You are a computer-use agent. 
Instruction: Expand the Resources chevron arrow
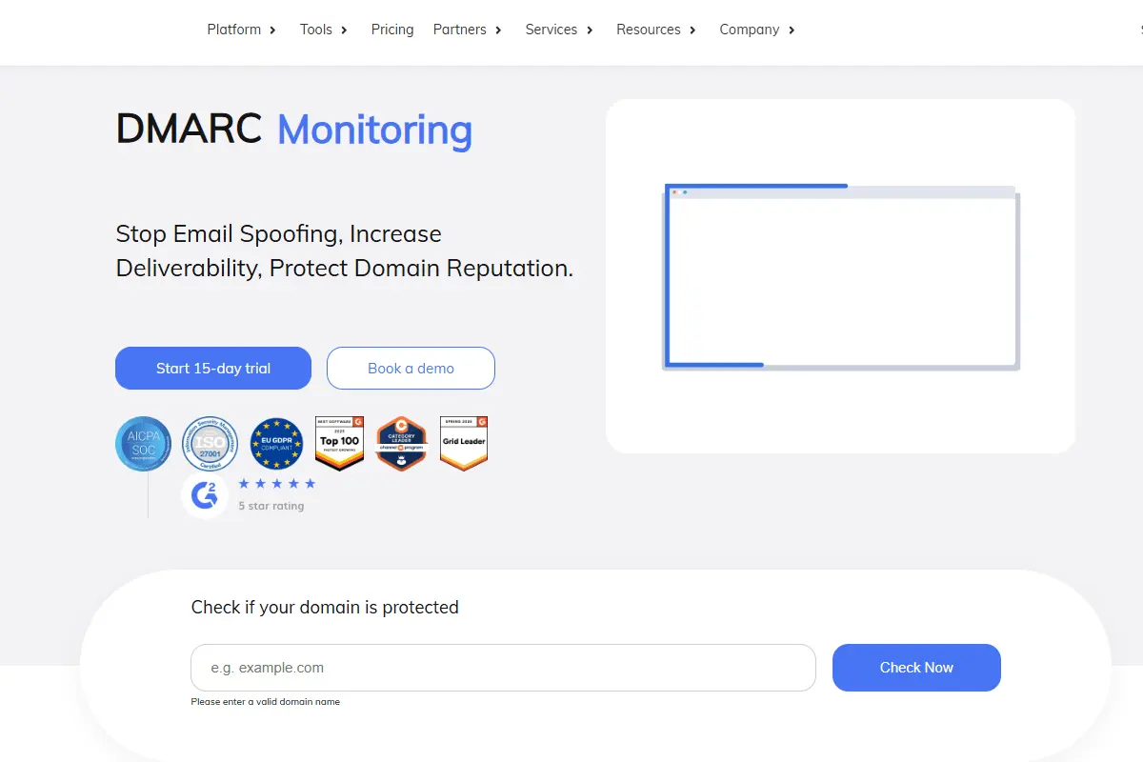(692, 30)
